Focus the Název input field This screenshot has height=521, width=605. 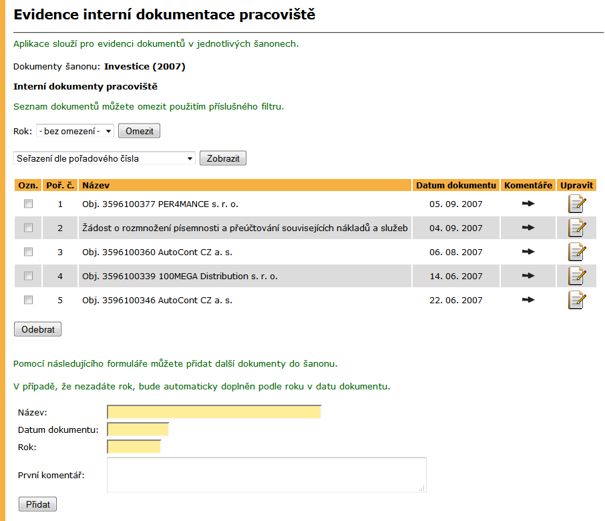pos(214,412)
